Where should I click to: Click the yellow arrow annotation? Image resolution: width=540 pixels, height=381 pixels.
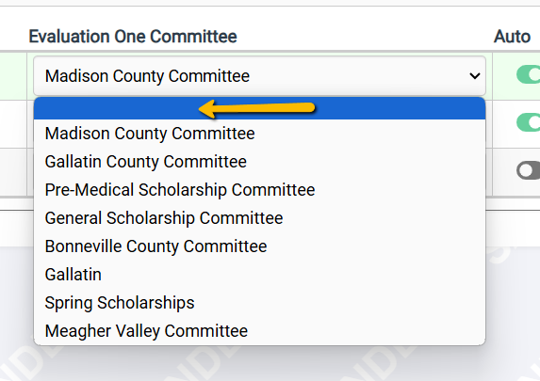pyautogui.click(x=257, y=109)
